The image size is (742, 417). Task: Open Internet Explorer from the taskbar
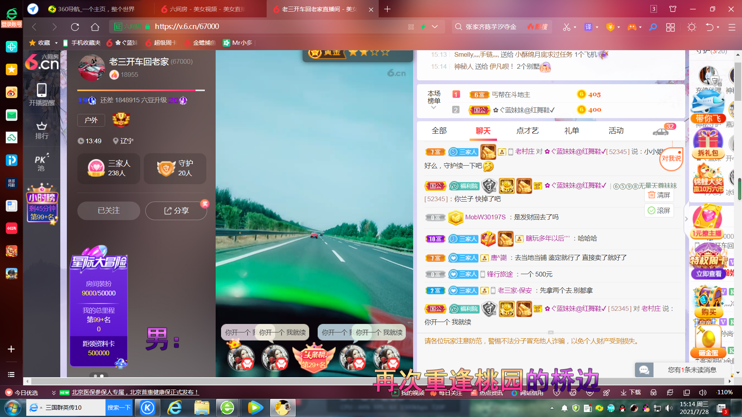(x=175, y=408)
